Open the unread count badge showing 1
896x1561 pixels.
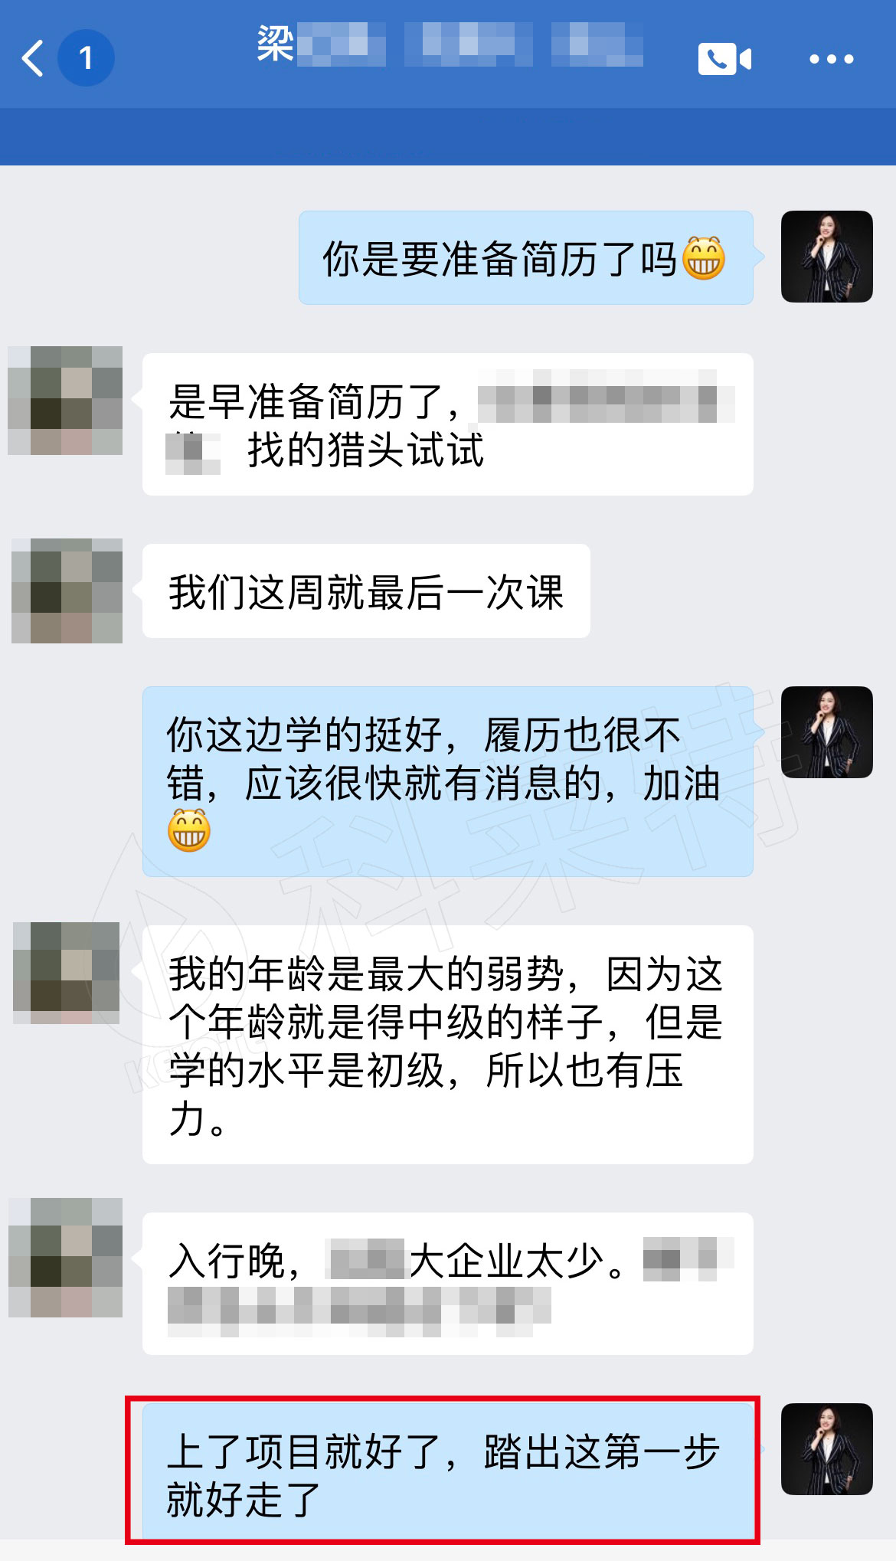tap(86, 57)
